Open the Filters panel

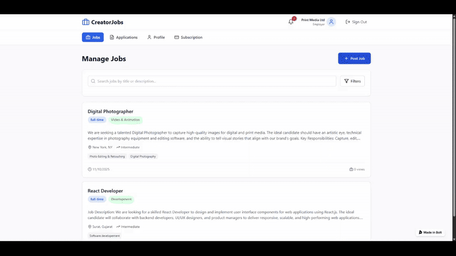[352, 81]
